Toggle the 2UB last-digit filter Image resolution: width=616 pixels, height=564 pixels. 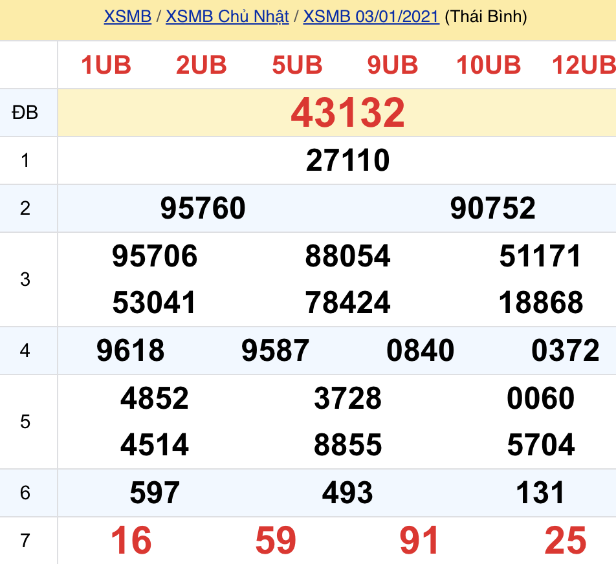(201, 65)
